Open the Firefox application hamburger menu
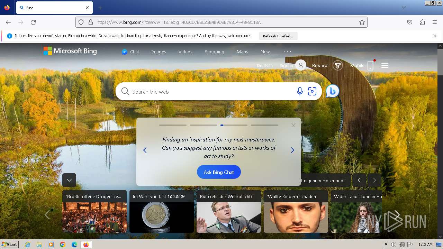This screenshot has width=443, height=249. (x=435, y=22)
